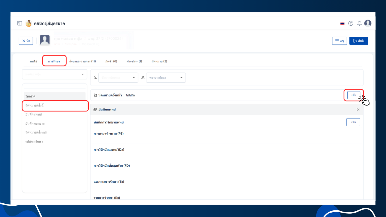Show notifications via the bell icon
Image resolution: width=386 pixels, height=217 pixels.
[x=359, y=23]
